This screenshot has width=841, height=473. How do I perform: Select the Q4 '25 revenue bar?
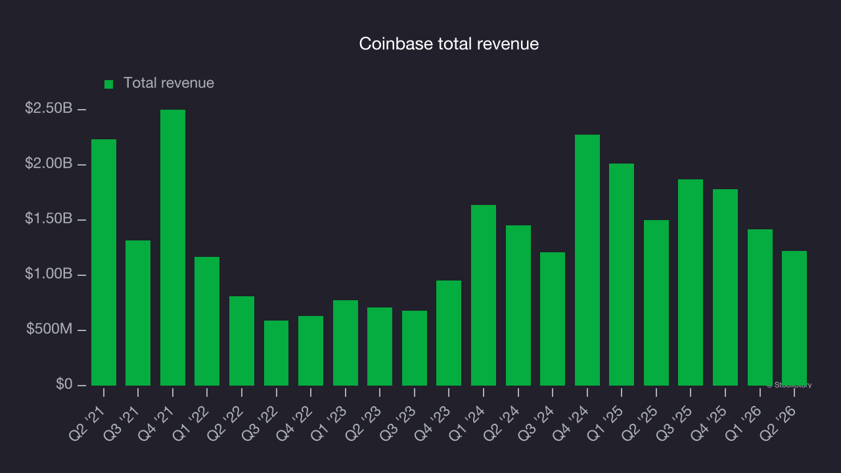pos(725,287)
